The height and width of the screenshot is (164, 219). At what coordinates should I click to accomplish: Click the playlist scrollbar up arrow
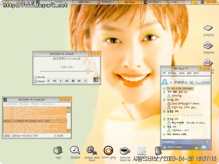click(69, 108)
